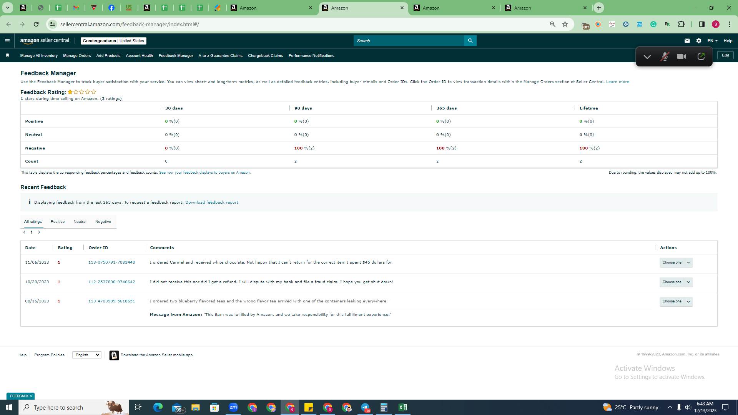
Task: Select the Negative feedback tab
Action: pyautogui.click(x=103, y=222)
